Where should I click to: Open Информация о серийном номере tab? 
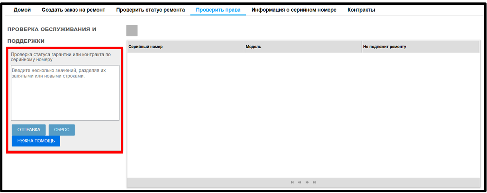coord(294,10)
